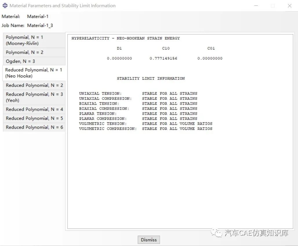
Task: Select the Material-1 name label
Action: (38, 16)
